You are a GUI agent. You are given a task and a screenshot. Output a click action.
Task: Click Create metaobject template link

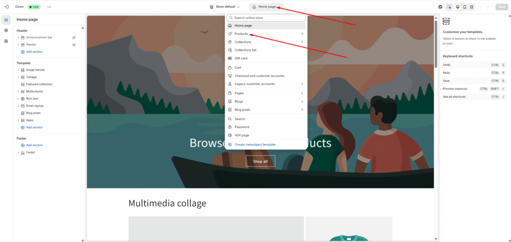tap(255, 144)
